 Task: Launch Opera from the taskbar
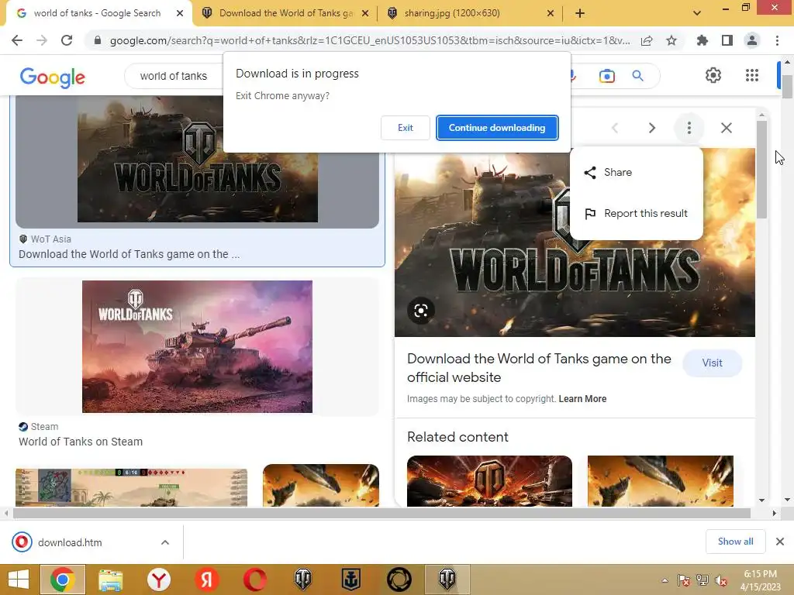(x=254, y=580)
